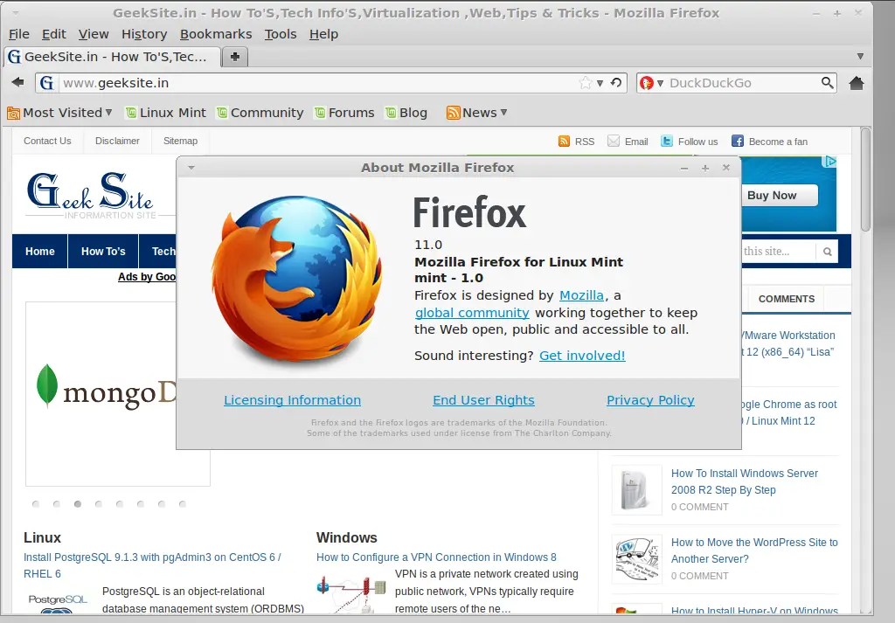Viewport: 895px width, 623px height.
Task: Open Licensing Information link
Action: point(292,400)
